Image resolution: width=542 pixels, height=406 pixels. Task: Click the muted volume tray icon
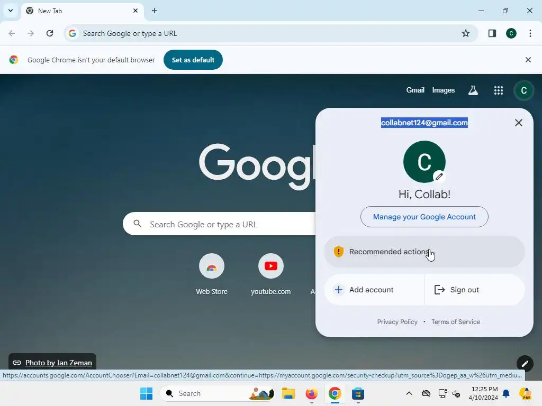[x=456, y=393]
